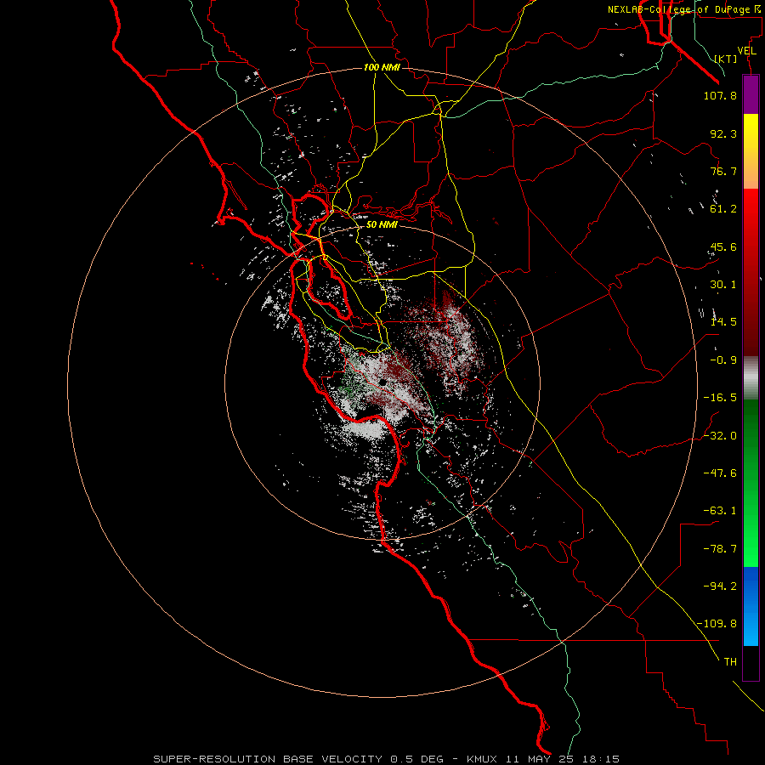Select the 45.6 legend value
The image size is (765, 765).
[x=723, y=246]
